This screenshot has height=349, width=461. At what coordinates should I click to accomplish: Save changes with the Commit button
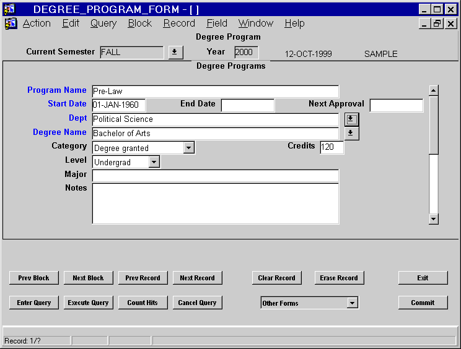click(x=423, y=303)
